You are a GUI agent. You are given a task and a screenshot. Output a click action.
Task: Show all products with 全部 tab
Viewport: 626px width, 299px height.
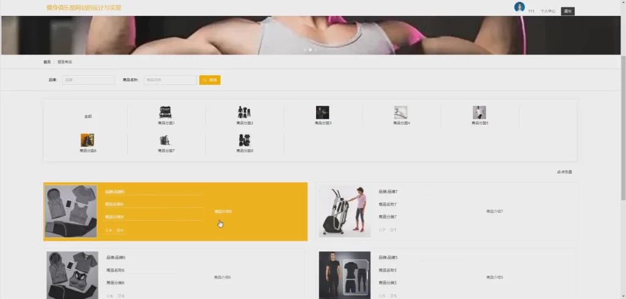[x=87, y=116]
